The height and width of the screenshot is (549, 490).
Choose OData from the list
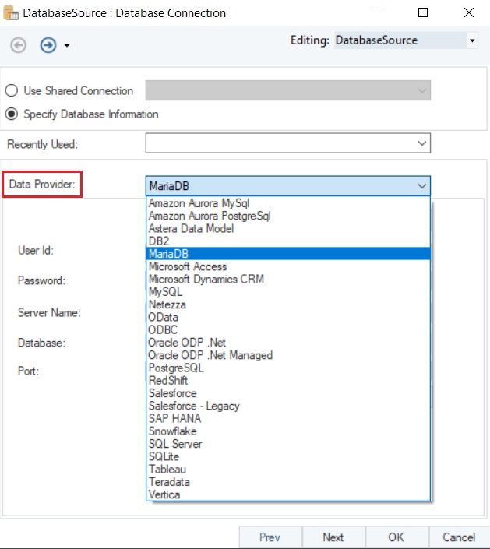click(x=288, y=317)
